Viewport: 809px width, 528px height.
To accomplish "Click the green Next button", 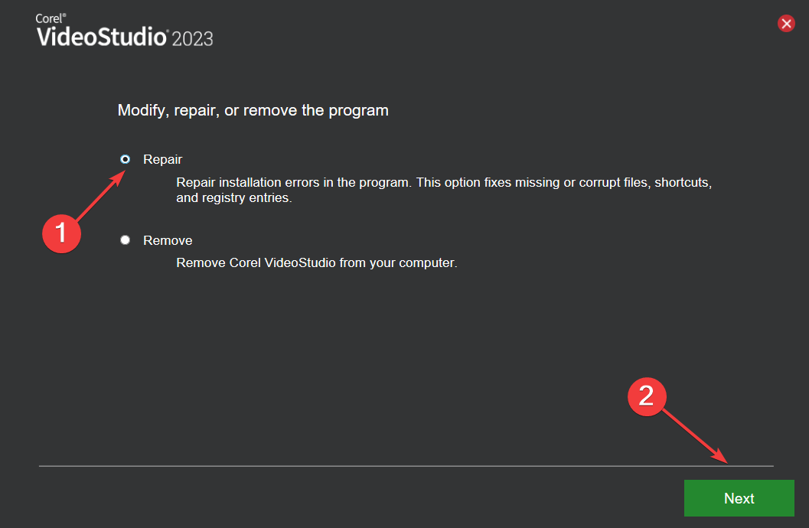I will click(739, 498).
